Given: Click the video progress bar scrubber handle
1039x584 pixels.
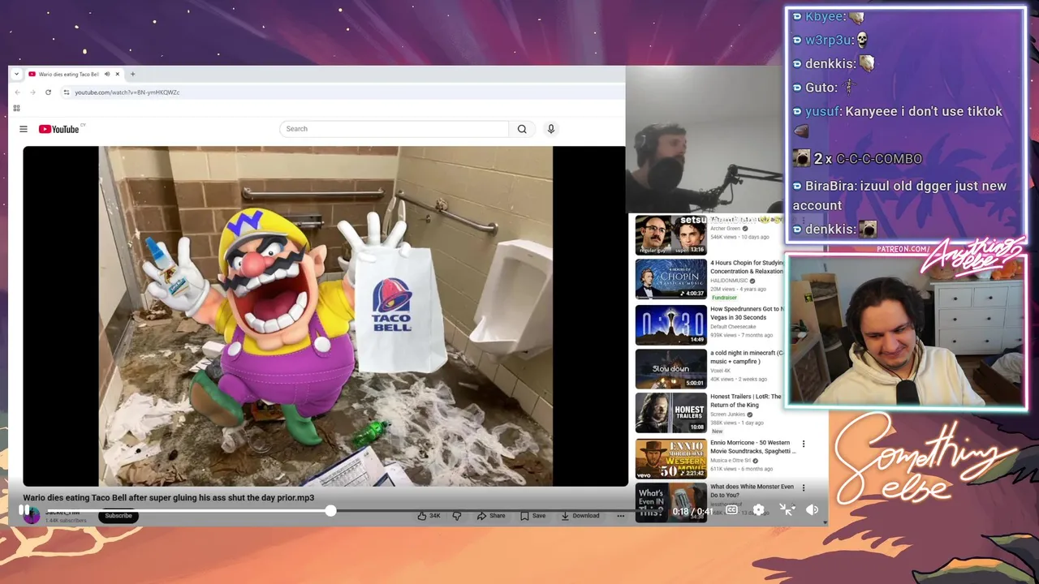Looking at the screenshot, I should pyautogui.click(x=330, y=510).
